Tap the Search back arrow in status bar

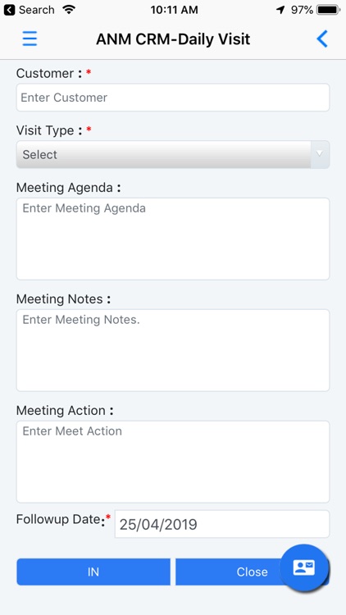[x=9, y=10]
